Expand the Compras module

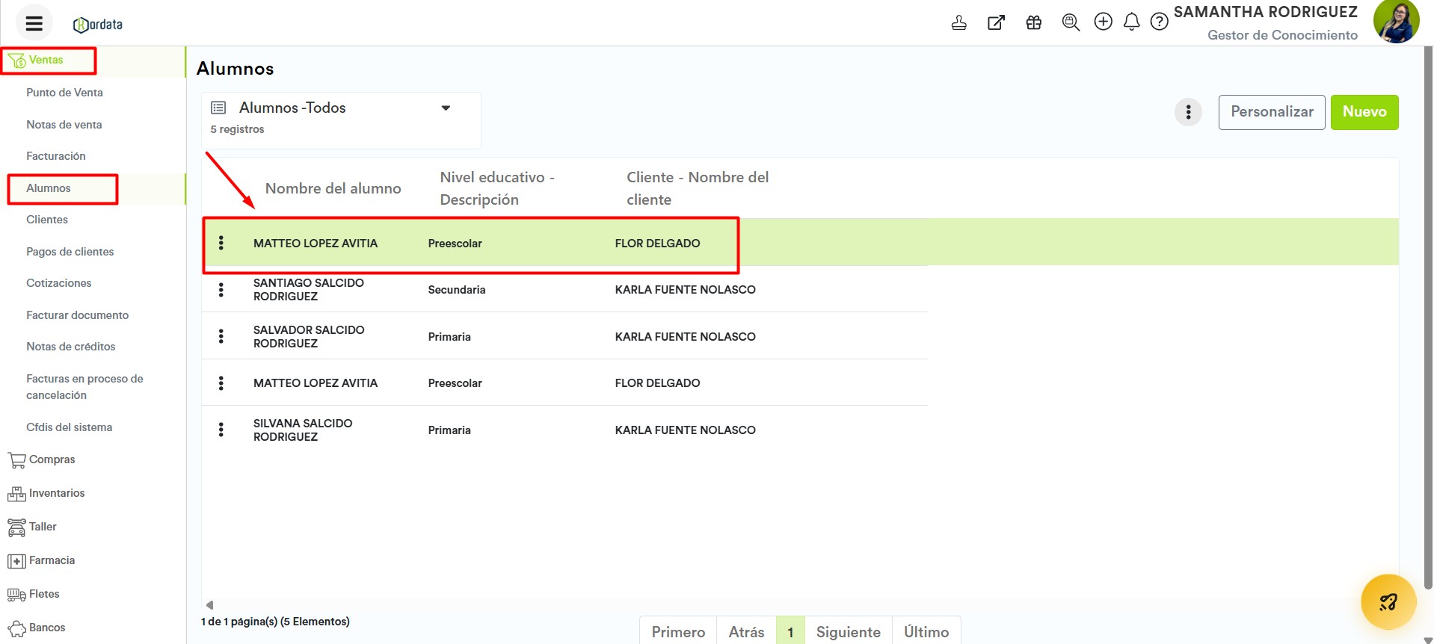click(52, 459)
